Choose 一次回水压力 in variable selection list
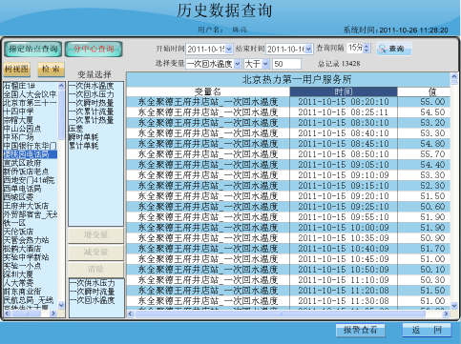 coord(92,94)
